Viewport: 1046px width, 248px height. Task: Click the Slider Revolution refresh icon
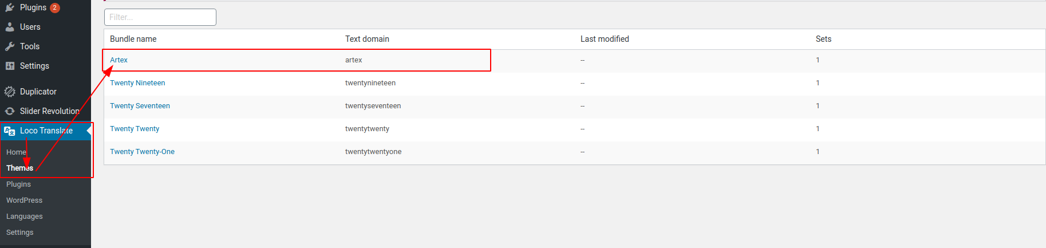[x=10, y=111]
